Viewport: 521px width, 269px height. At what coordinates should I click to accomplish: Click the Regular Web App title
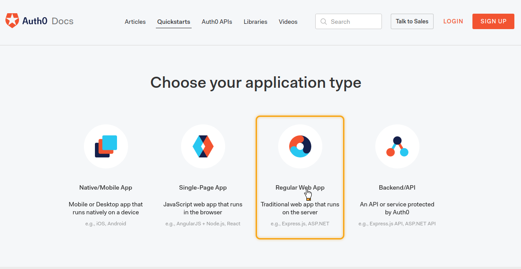[x=300, y=188]
